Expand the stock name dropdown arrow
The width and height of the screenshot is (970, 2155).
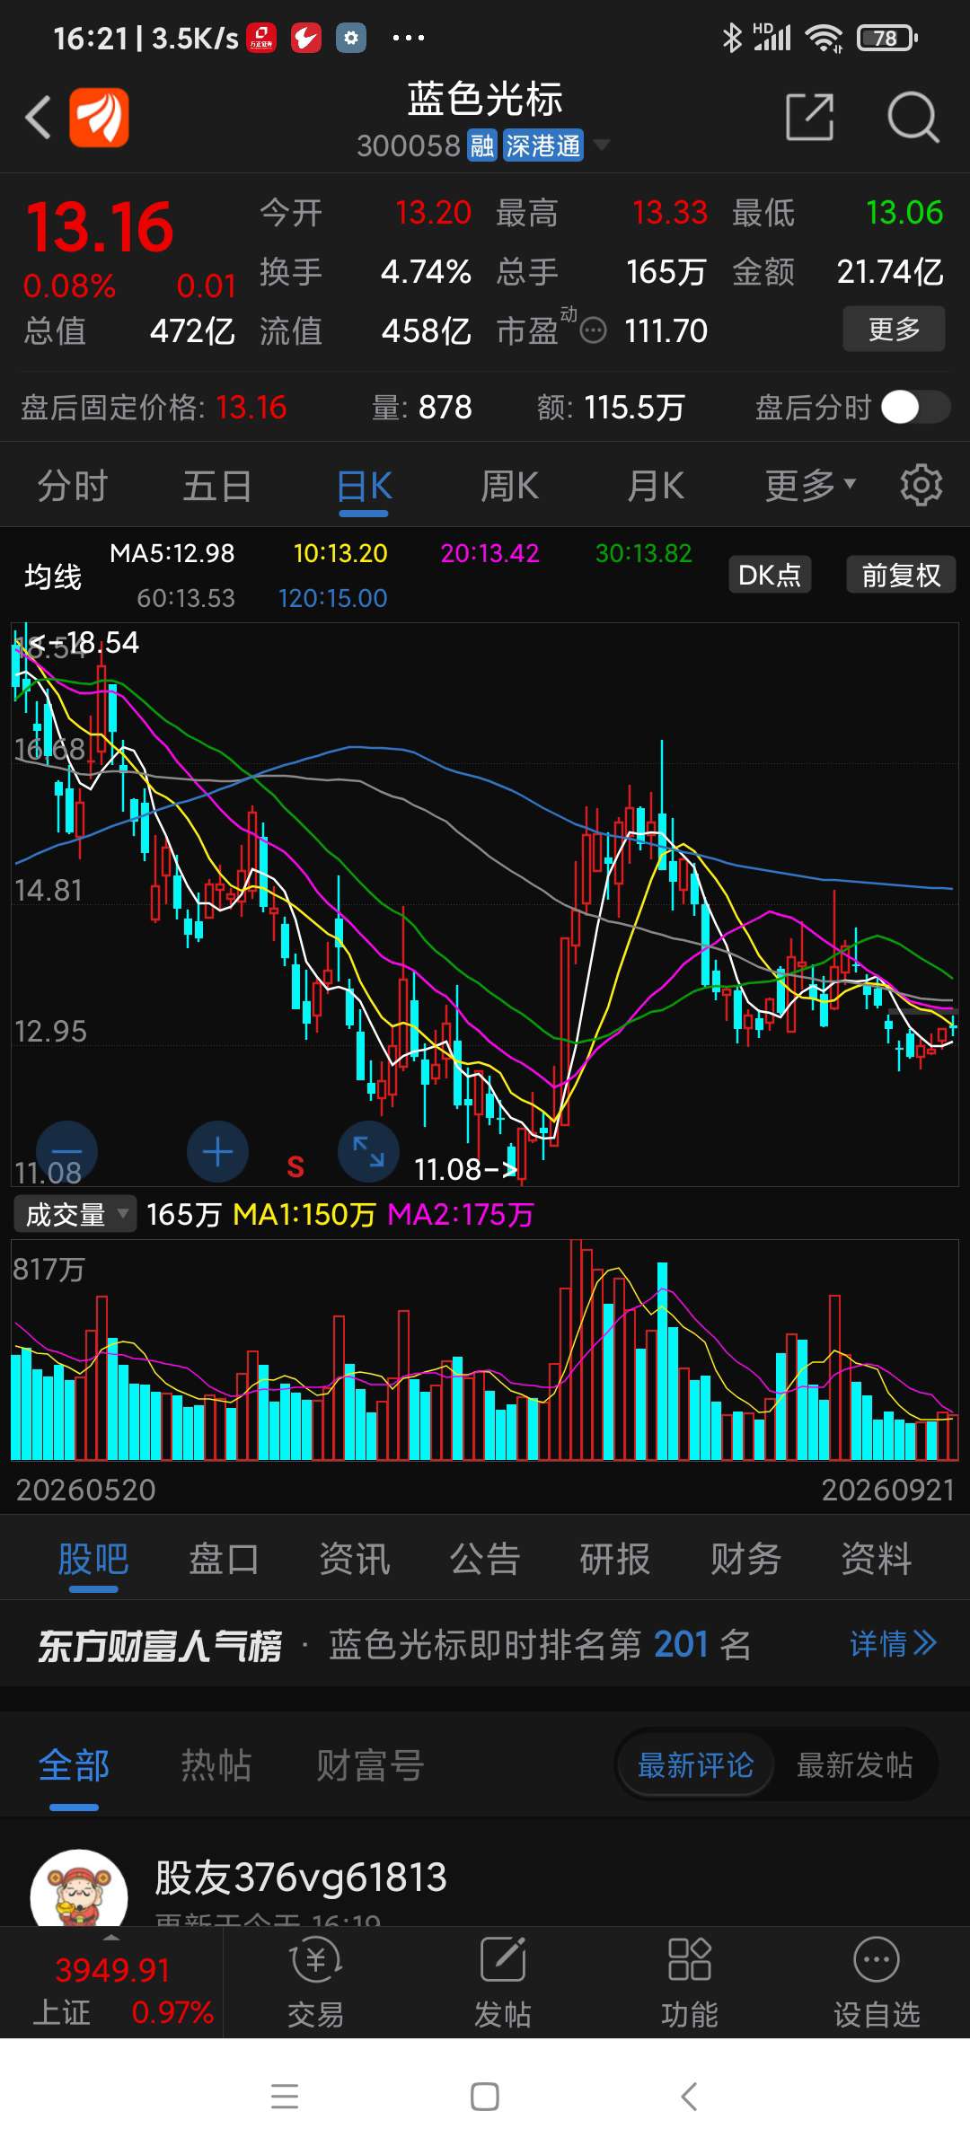point(602,145)
